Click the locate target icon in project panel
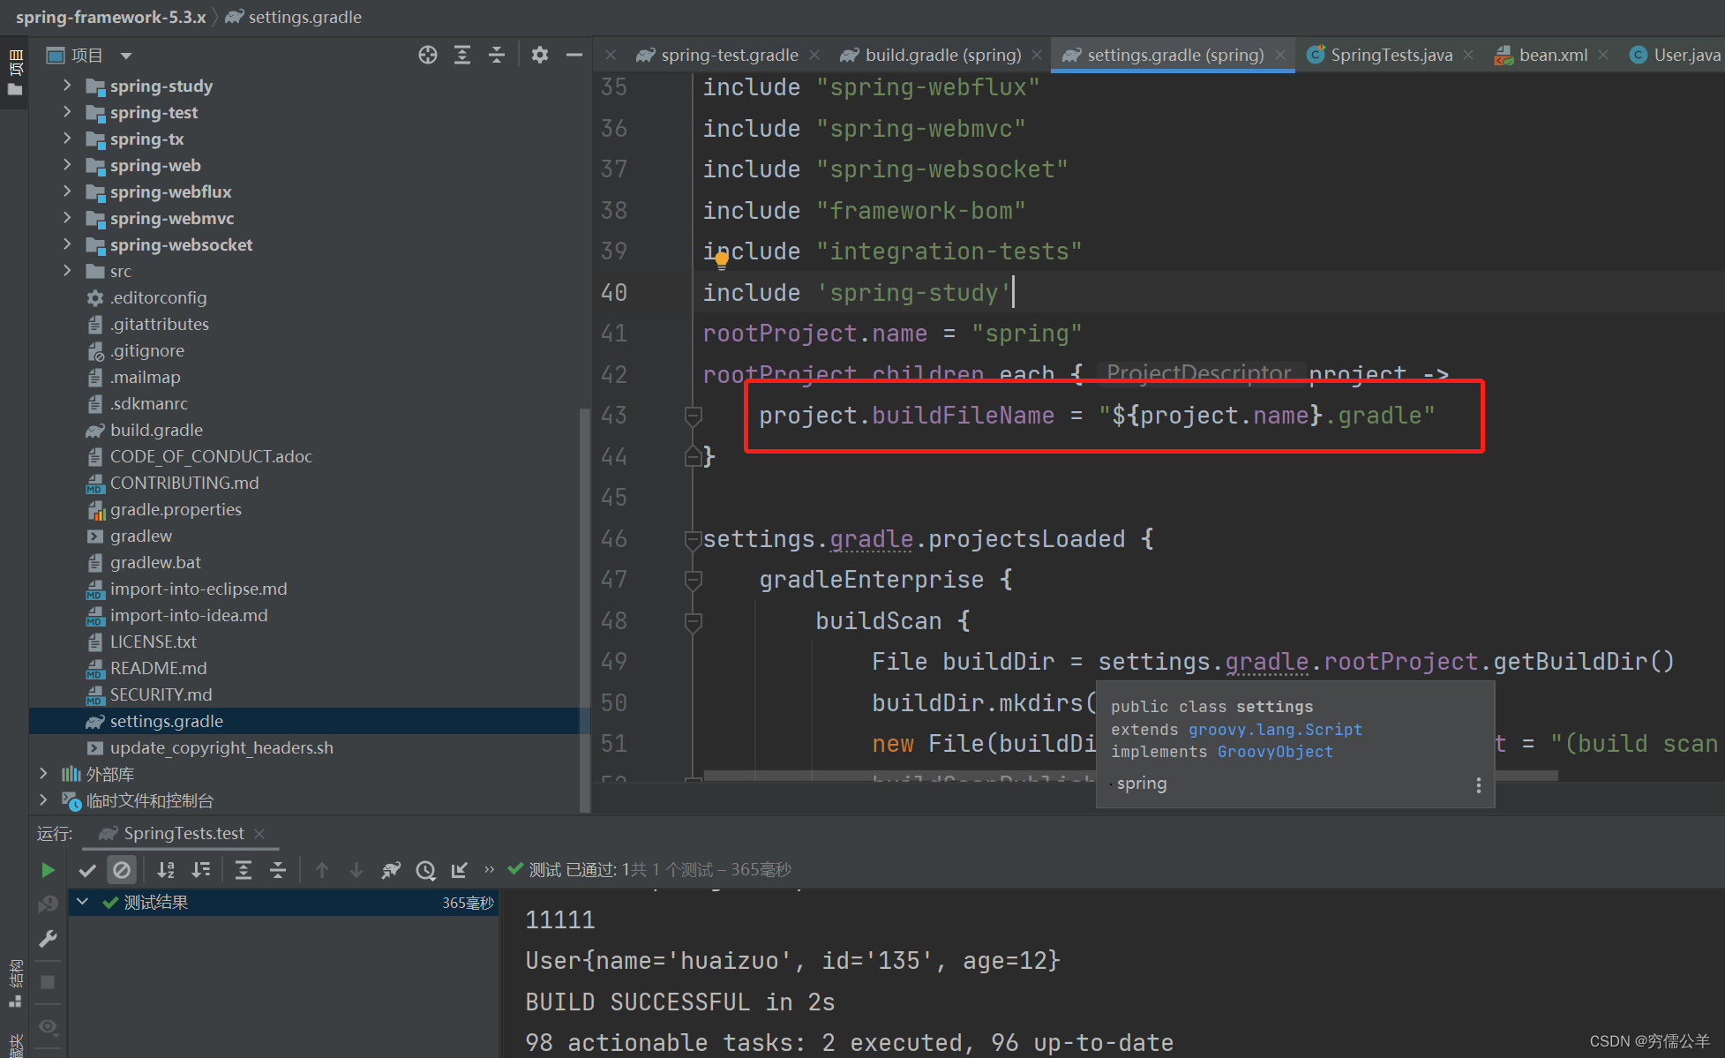 tap(428, 55)
